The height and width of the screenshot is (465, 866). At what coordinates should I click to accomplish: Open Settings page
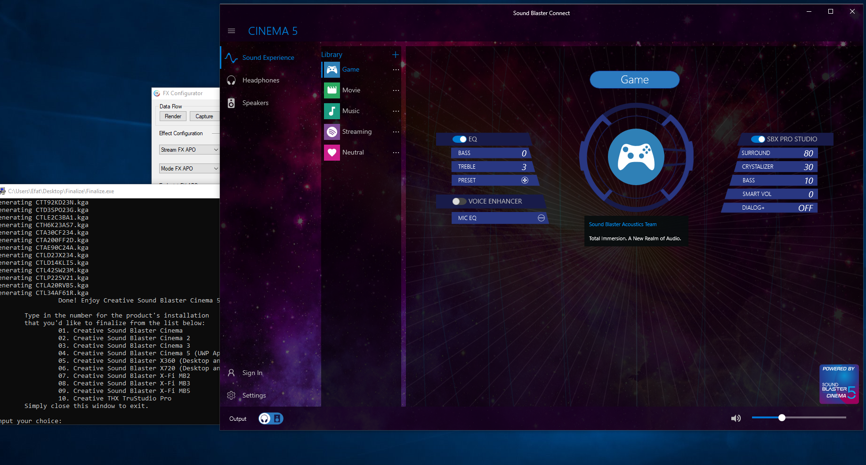pyautogui.click(x=254, y=395)
